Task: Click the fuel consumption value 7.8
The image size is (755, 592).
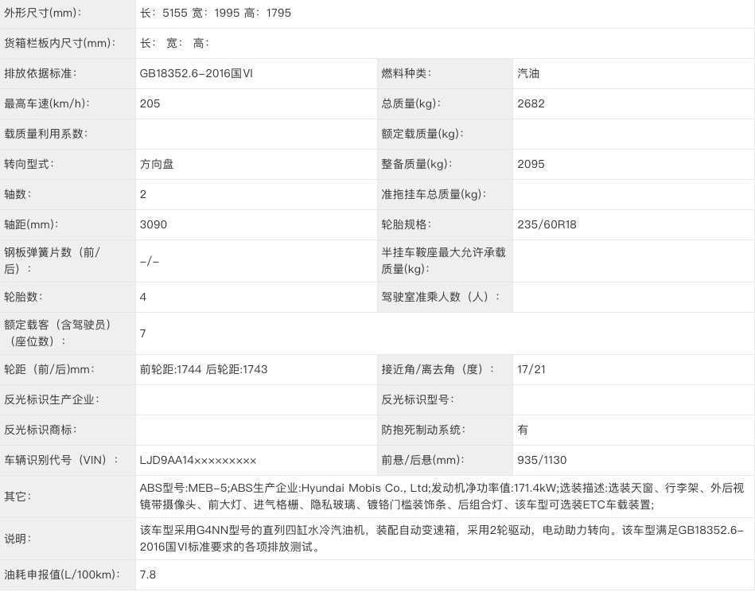Action: point(148,575)
